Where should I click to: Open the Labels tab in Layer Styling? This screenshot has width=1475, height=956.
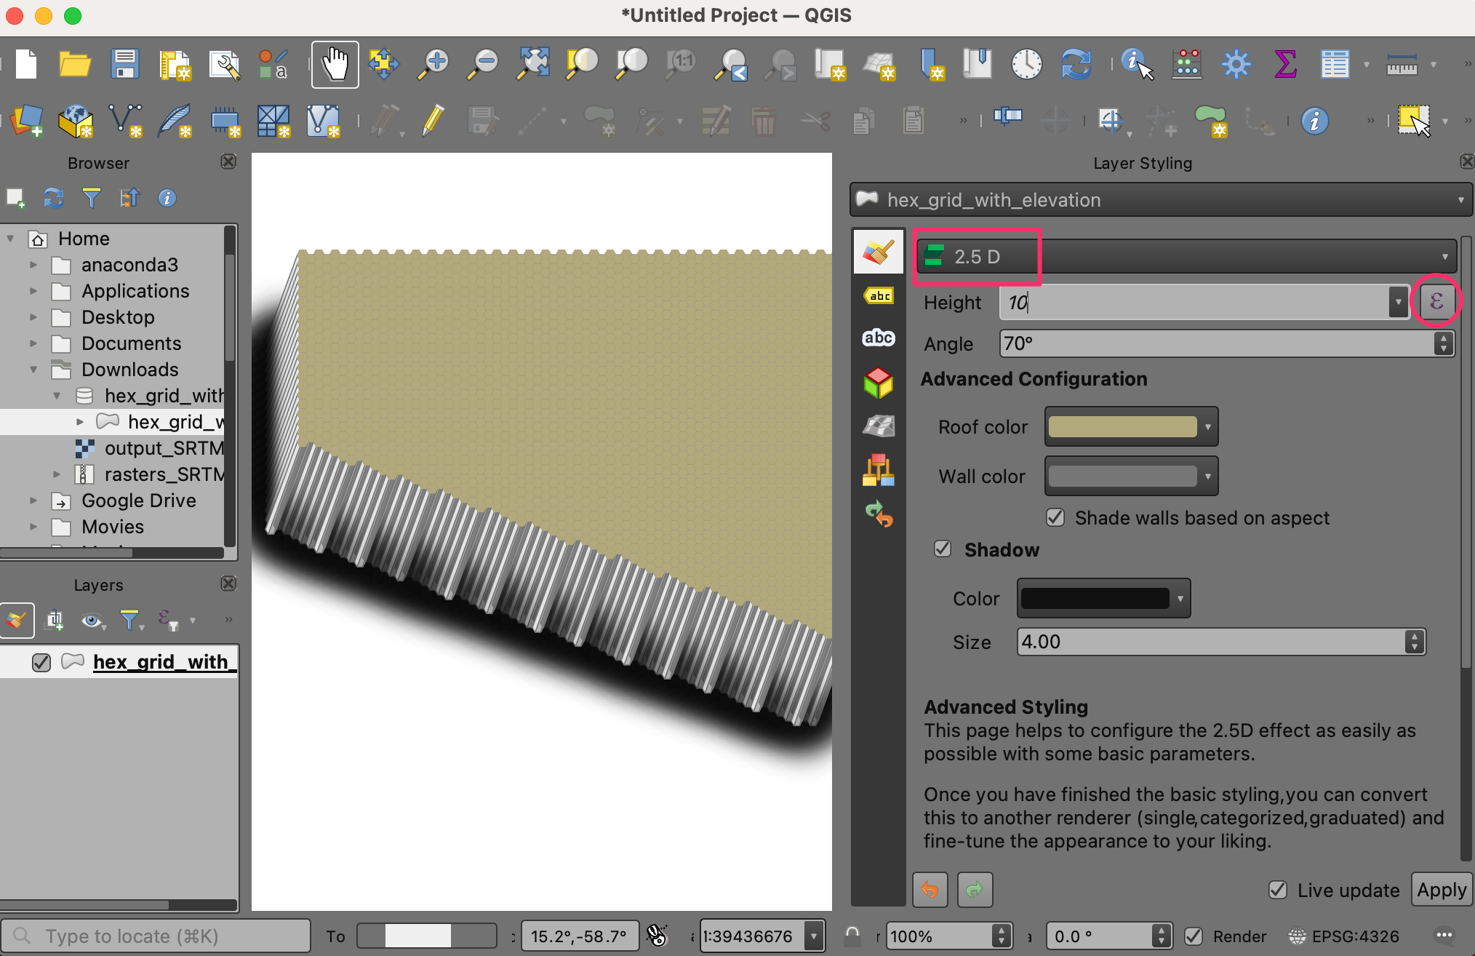pyautogui.click(x=879, y=296)
